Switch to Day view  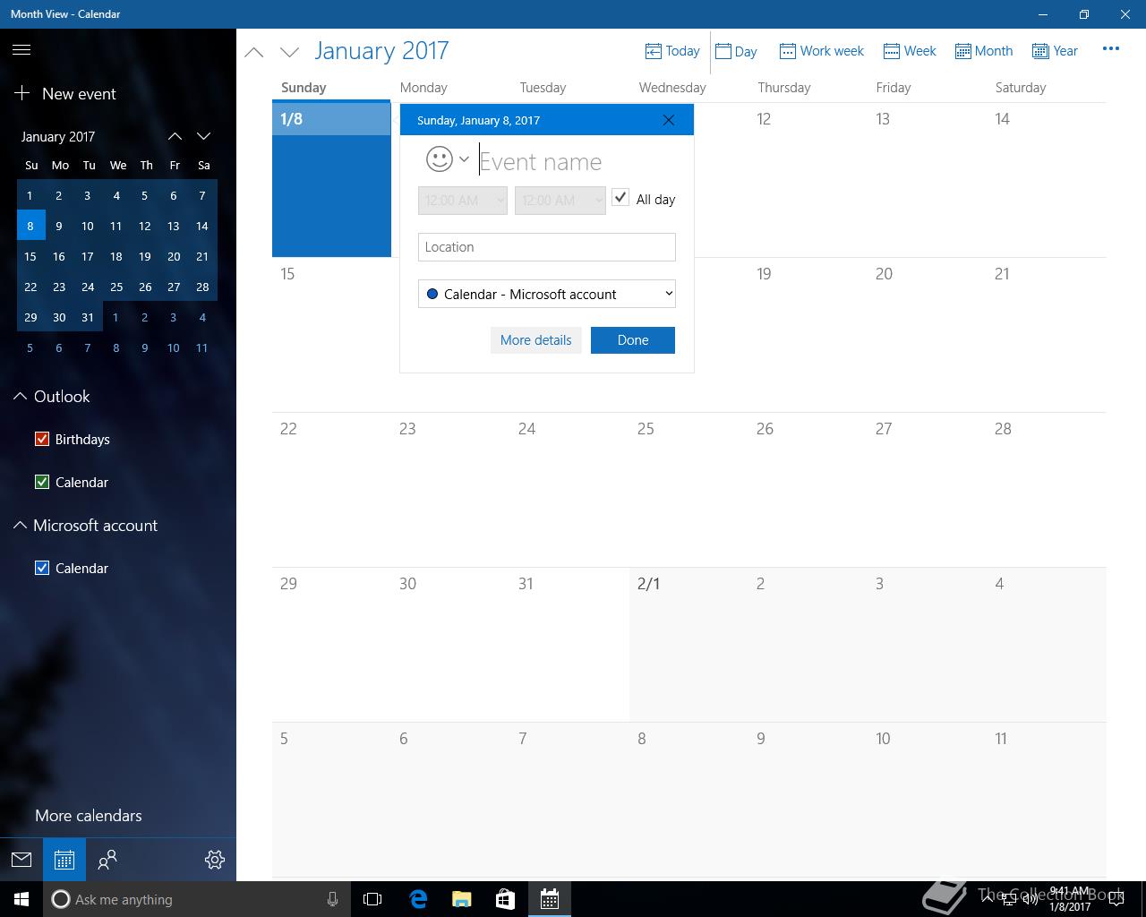[736, 51]
